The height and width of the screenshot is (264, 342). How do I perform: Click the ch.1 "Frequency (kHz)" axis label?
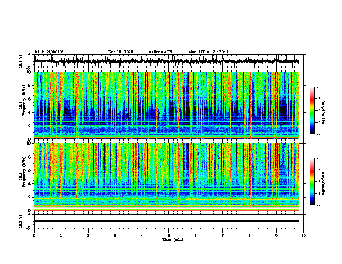tap(24, 100)
